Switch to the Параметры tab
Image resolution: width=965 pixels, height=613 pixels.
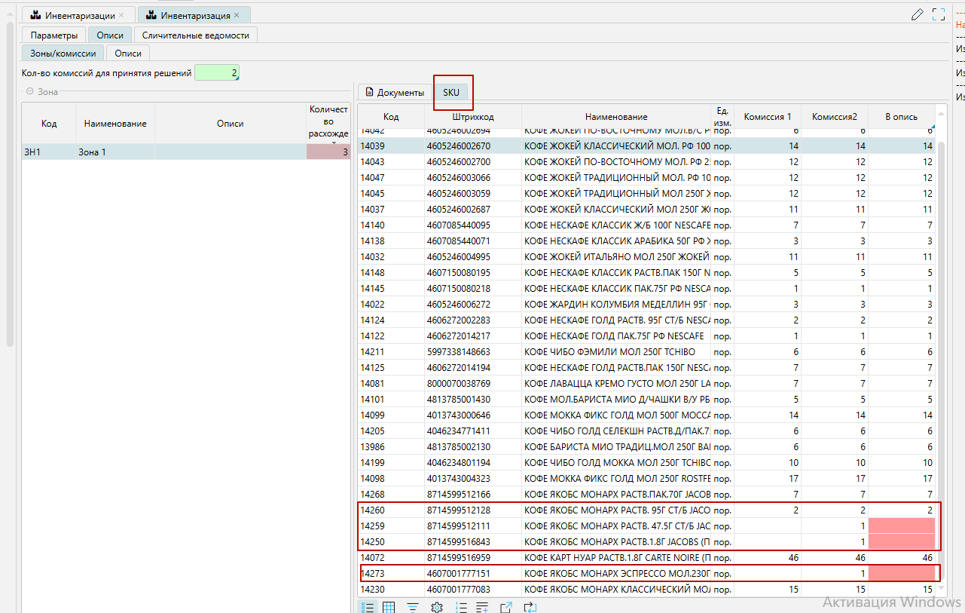54,35
